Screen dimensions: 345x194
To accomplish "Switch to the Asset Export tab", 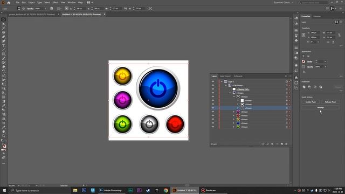I will coord(225,76).
